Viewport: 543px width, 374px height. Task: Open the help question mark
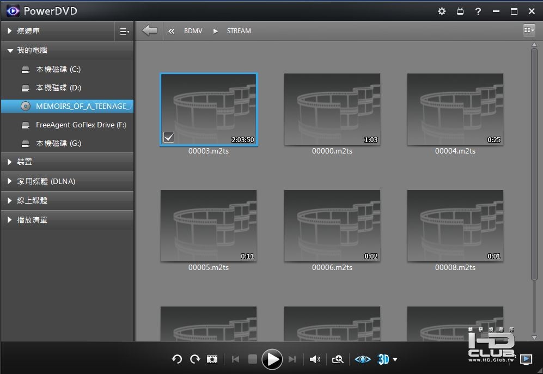click(478, 11)
